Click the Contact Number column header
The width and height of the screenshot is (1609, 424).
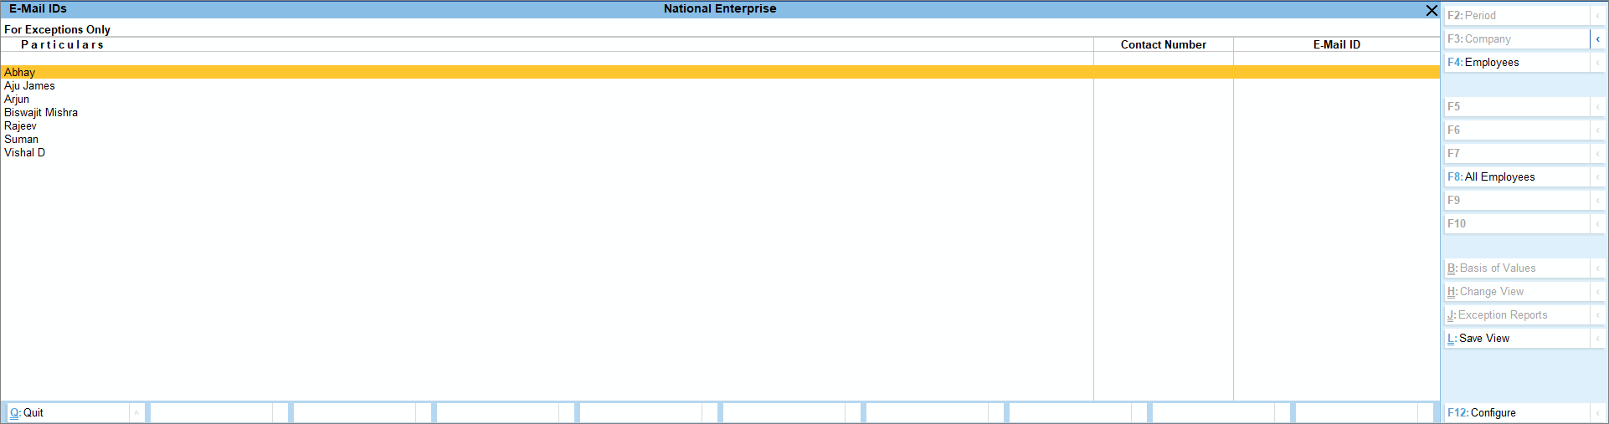[1163, 45]
